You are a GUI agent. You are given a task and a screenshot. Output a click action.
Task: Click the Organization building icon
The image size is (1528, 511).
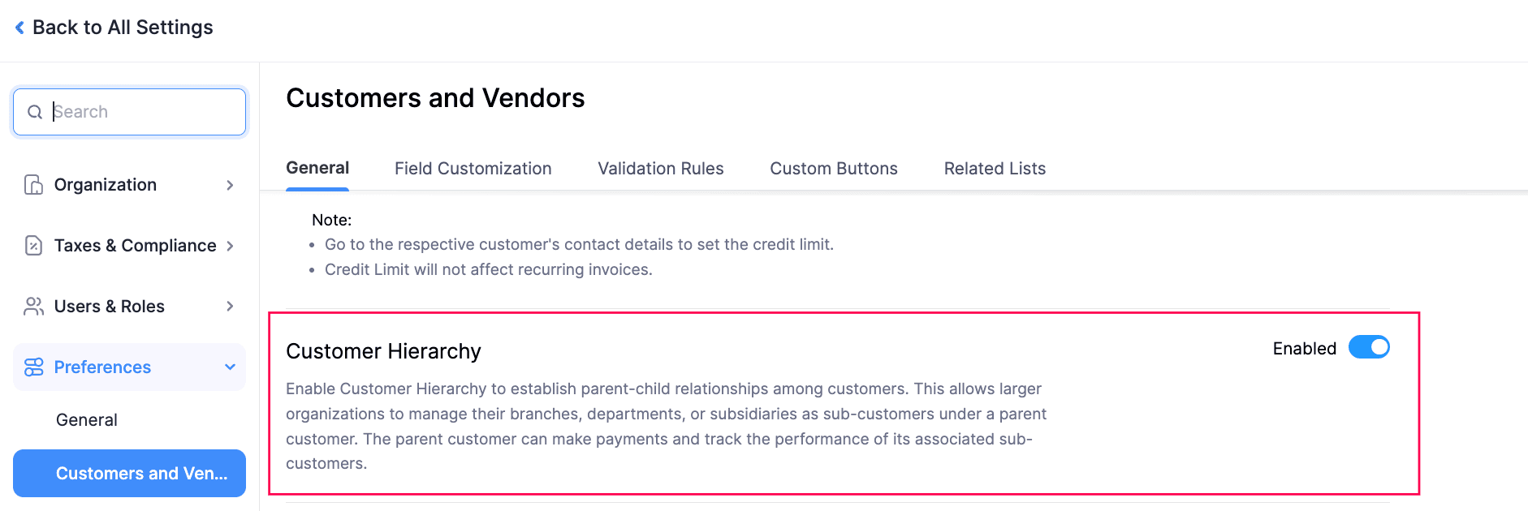(x=33, y=184)
